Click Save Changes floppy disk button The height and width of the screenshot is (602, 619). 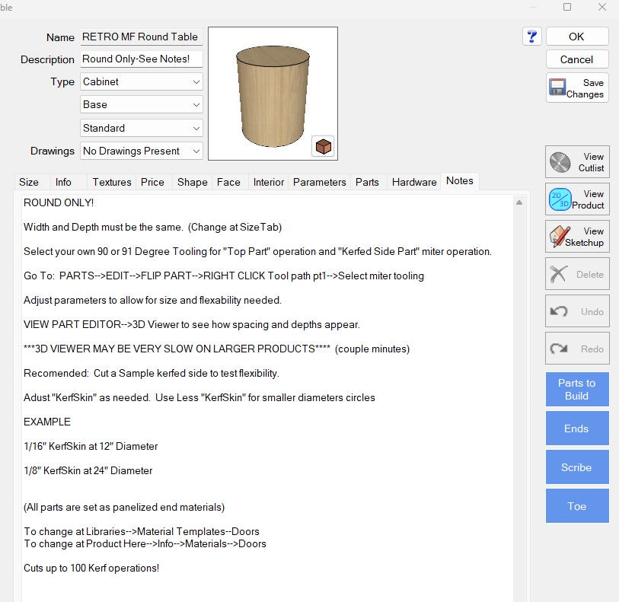tap(577, 88)
